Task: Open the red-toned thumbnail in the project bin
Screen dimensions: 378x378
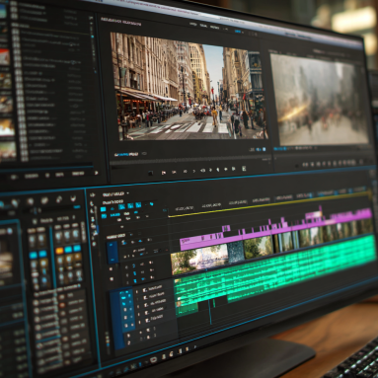Action: pyautogui.click(x=4, y=57)
